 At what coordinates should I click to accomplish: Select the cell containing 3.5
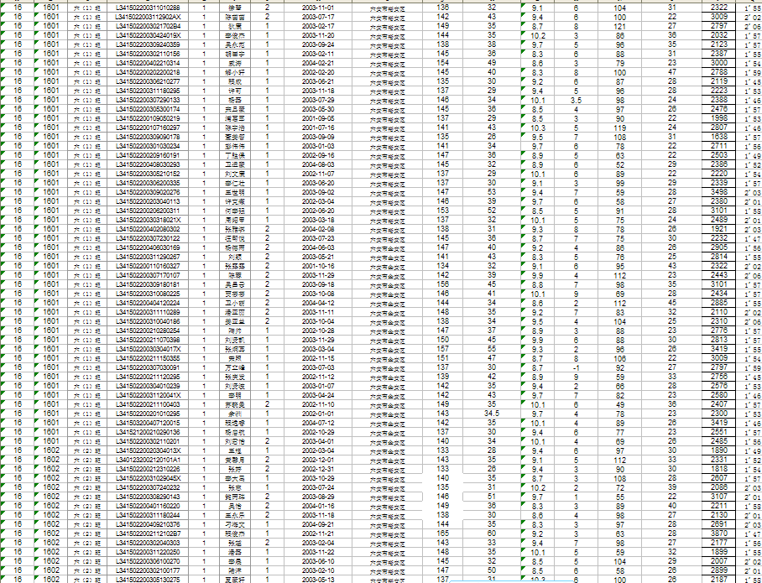click(x=576, y=101)
